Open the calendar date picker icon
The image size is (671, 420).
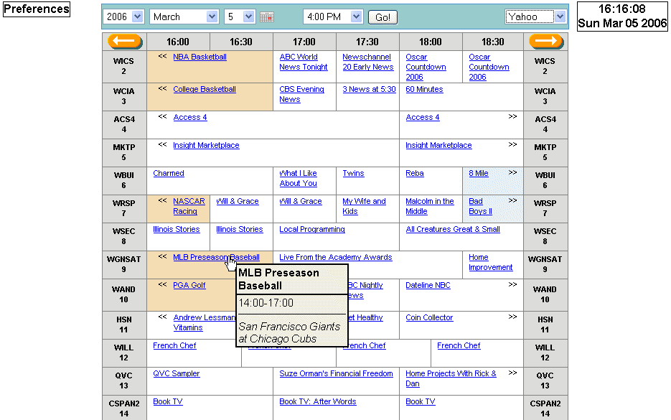click(267, 17)
